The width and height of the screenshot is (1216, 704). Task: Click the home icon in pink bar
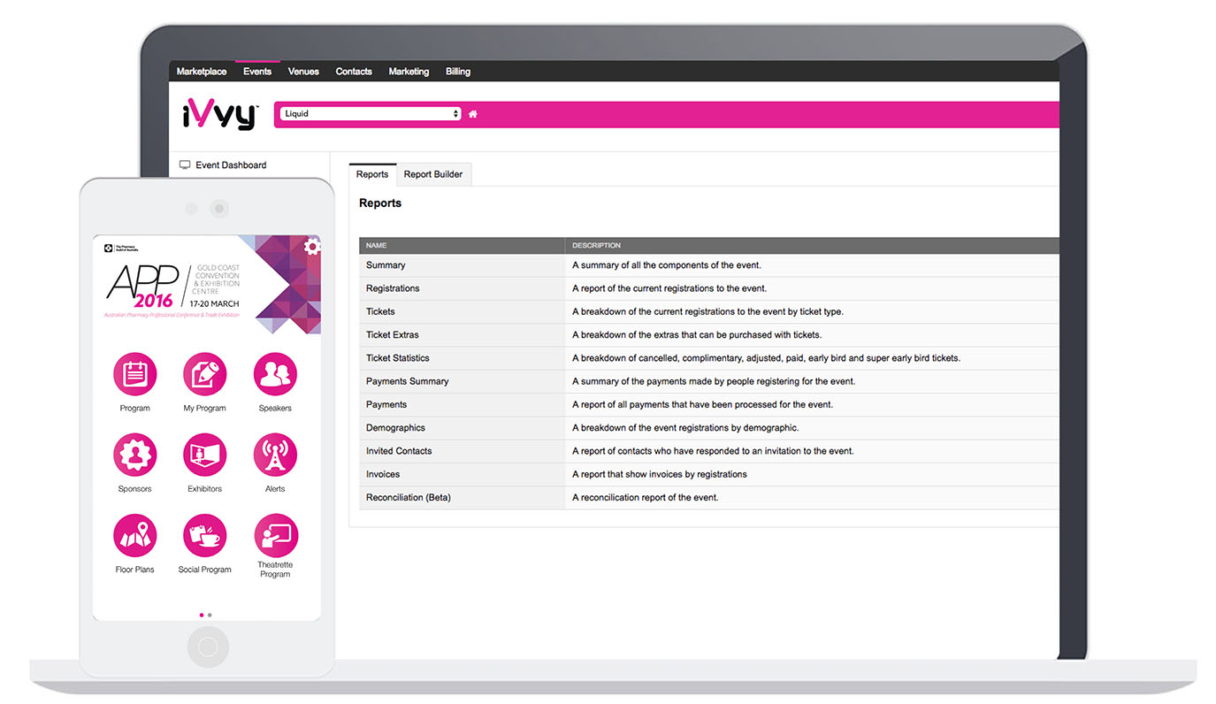coord(473,114)
